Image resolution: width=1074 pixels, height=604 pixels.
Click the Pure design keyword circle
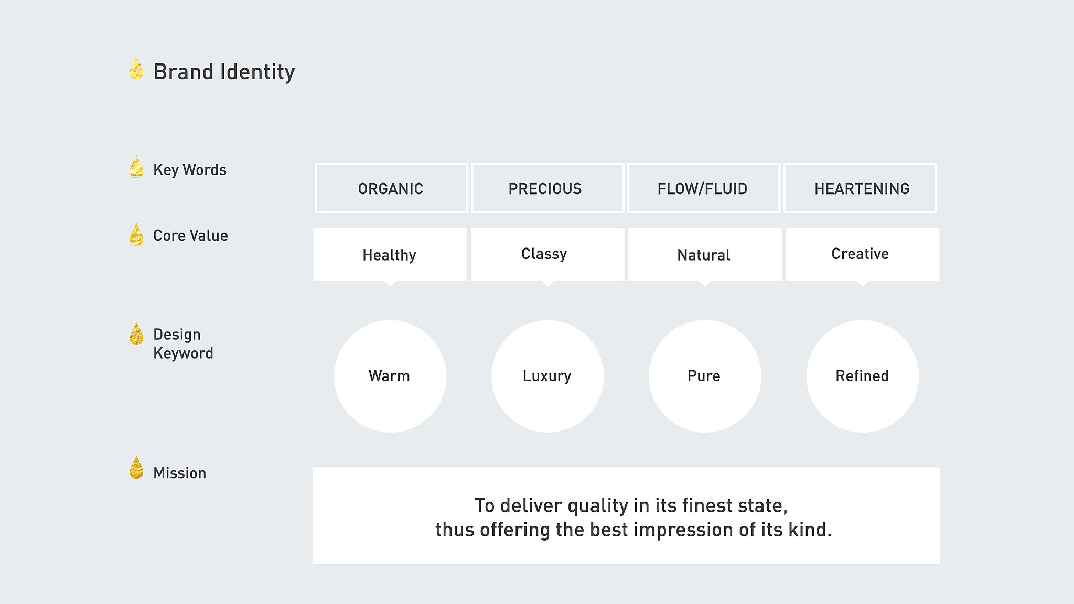(x=705, y=376)
